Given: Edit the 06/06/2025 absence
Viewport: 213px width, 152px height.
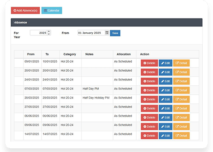Looking at the screenshot, I should pyautogui.click(x=165, y=117).
